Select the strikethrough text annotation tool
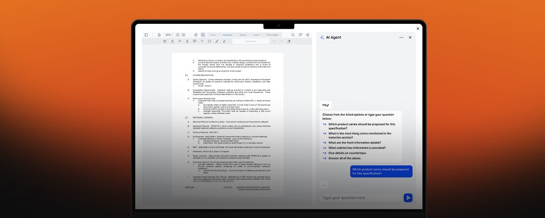This screenshot has width=545, height=218. (x=180, y=41)
